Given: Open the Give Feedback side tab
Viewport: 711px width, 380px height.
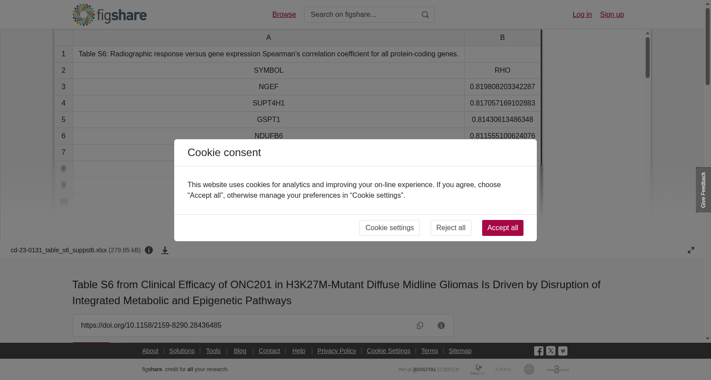Looking at the screenshot, I should click(703, 190).
